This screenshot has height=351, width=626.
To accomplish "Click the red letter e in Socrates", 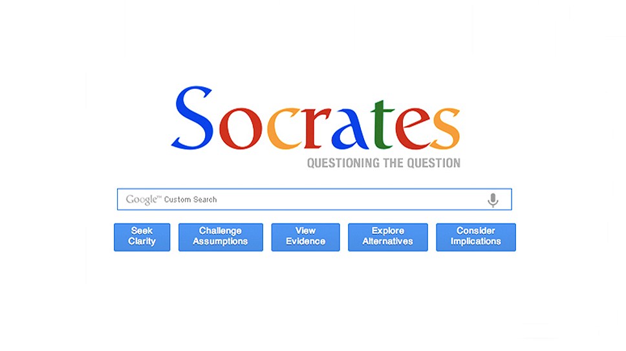I will [412, 128].
